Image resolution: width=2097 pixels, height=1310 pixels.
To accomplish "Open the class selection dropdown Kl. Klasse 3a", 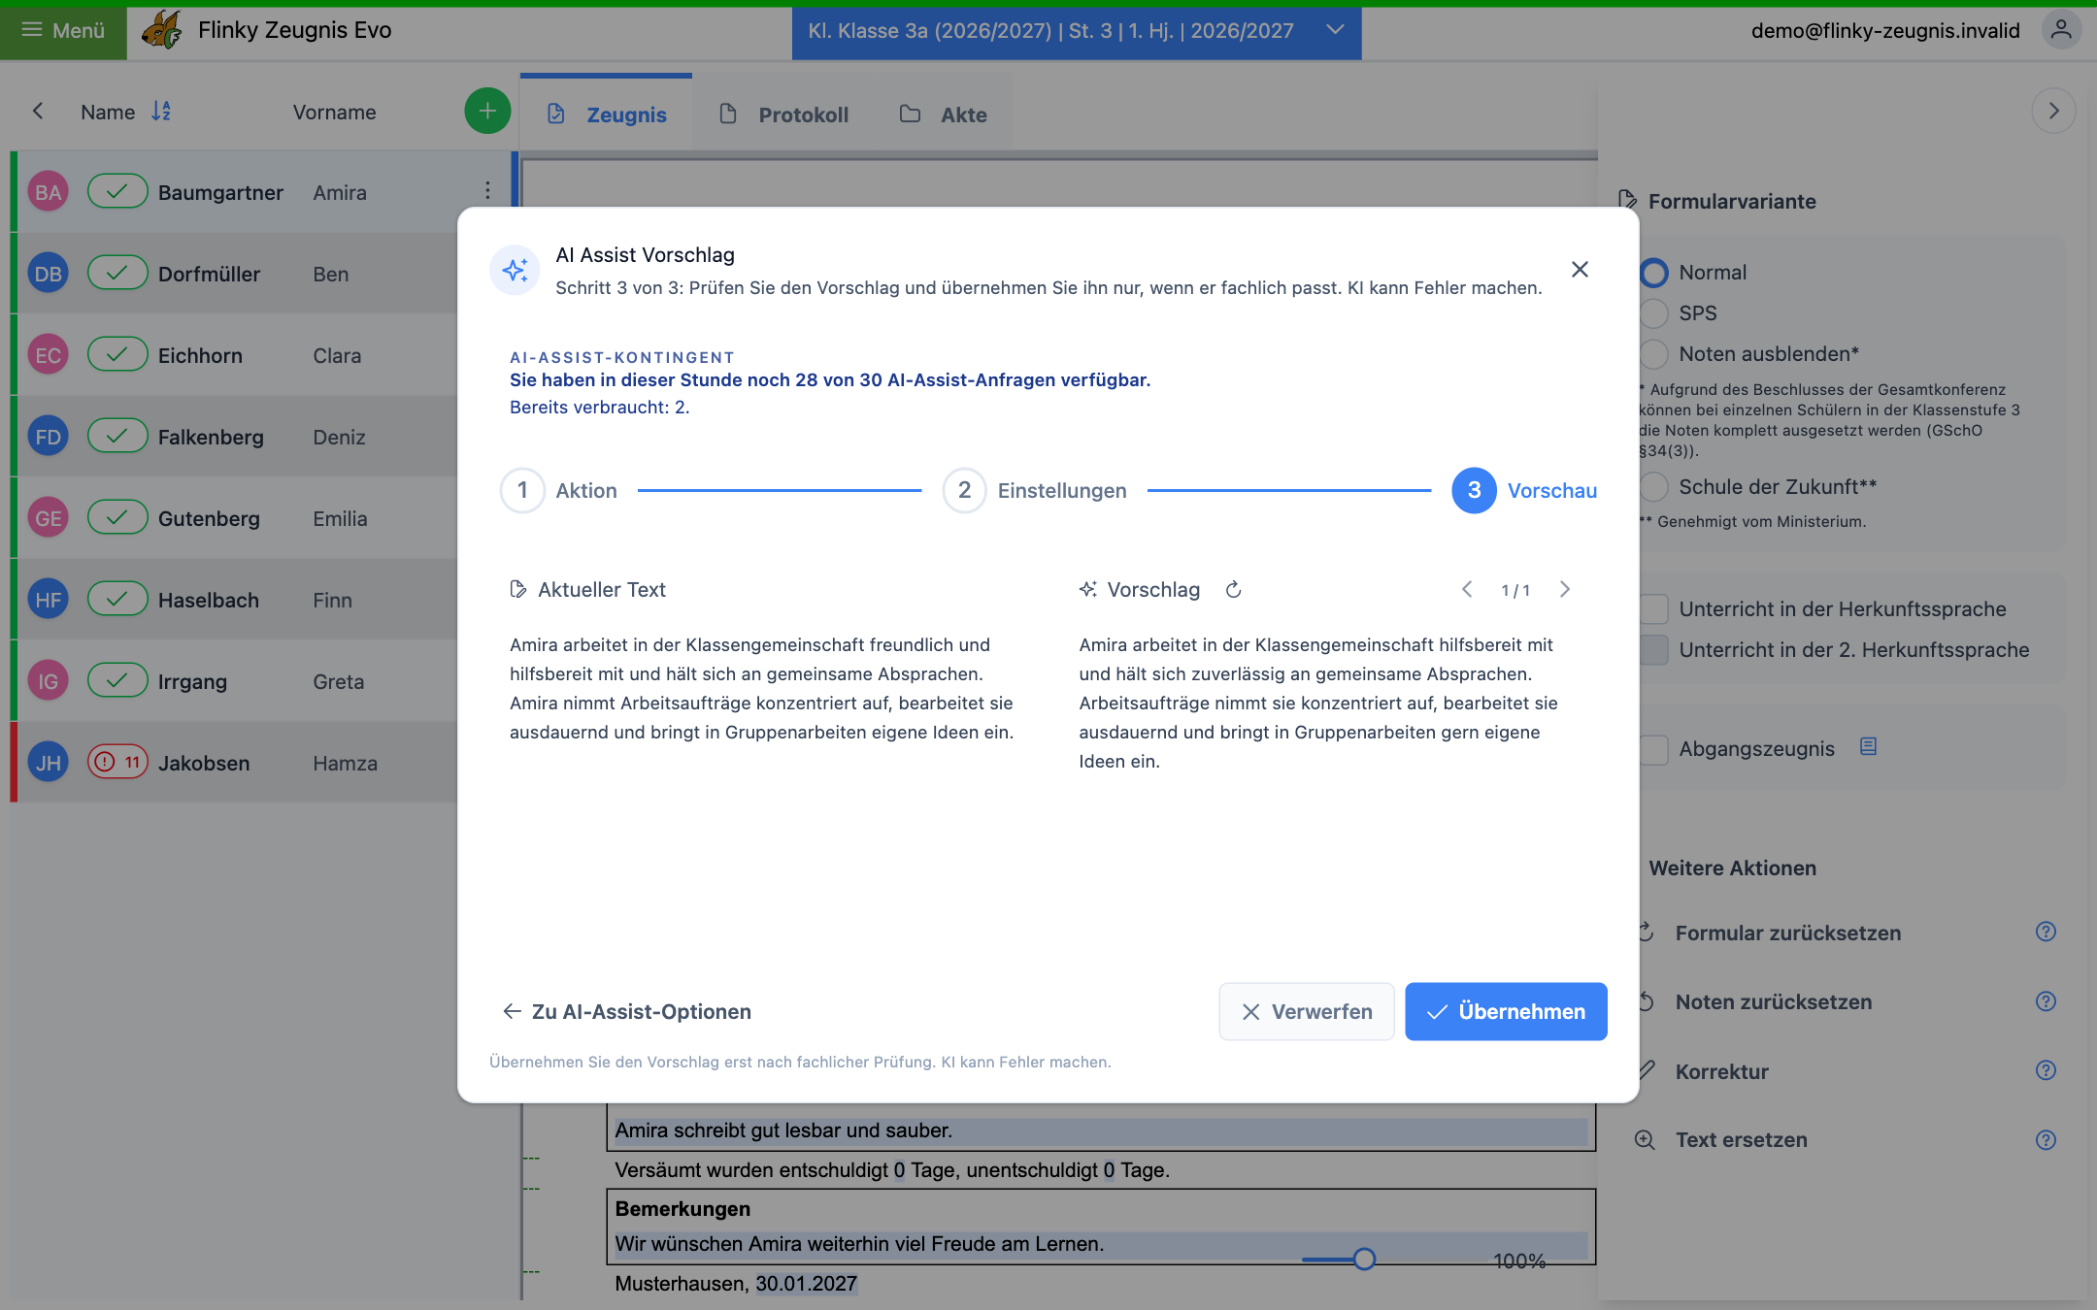I will pos(1077,31).
